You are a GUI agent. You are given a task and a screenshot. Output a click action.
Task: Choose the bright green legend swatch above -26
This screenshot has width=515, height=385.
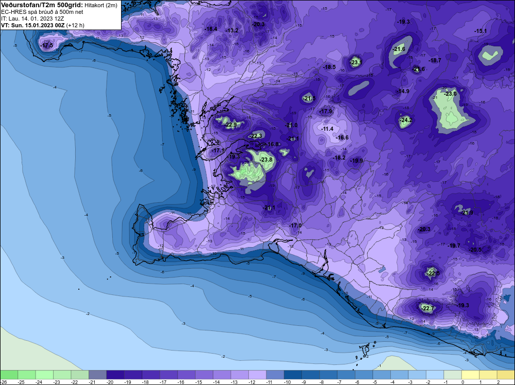[x=9, y=375]
